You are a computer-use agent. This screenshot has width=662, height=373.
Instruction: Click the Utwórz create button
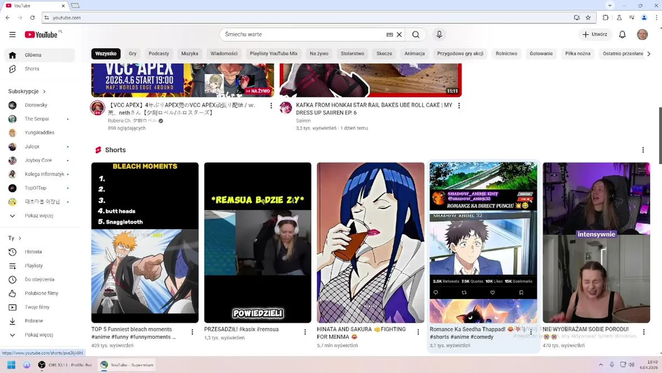(x=595, y=35)
